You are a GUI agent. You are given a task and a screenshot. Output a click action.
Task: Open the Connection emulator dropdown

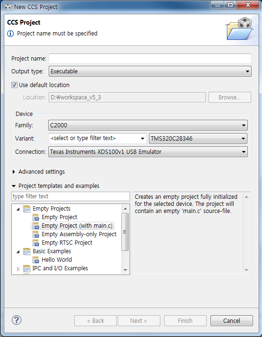(x=148, y=152)
